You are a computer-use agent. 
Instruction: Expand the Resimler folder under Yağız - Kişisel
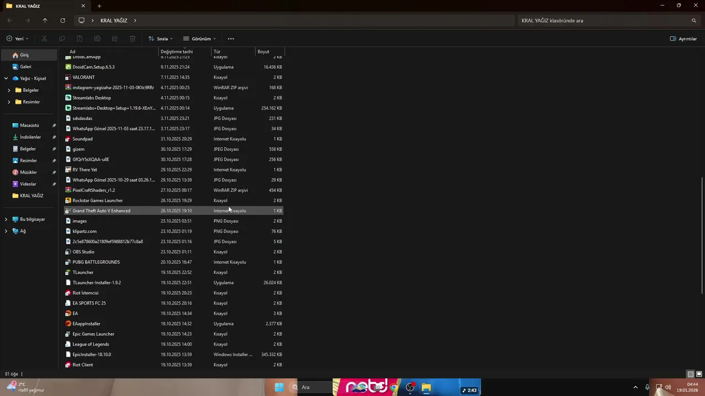(8, 102)
